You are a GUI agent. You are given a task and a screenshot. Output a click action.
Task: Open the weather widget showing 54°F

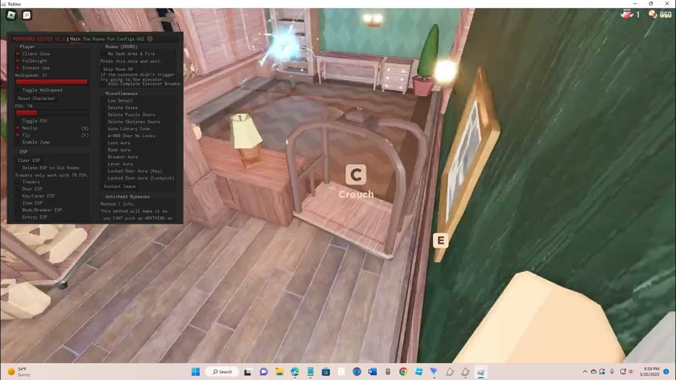click(19, 372)
